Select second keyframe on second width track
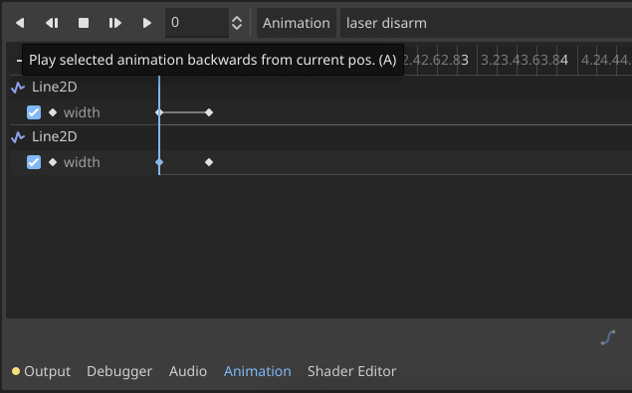This screenshot has width=632, height=393. click(209, 162)
